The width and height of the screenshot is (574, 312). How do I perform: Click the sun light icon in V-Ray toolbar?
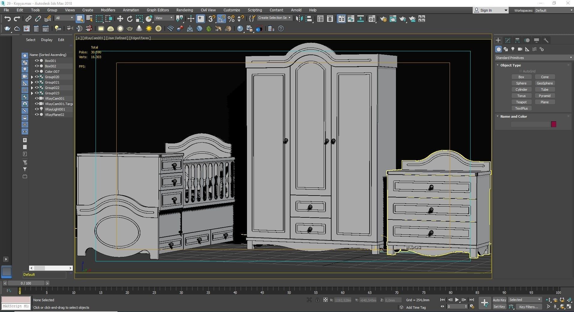coord(149,28)
